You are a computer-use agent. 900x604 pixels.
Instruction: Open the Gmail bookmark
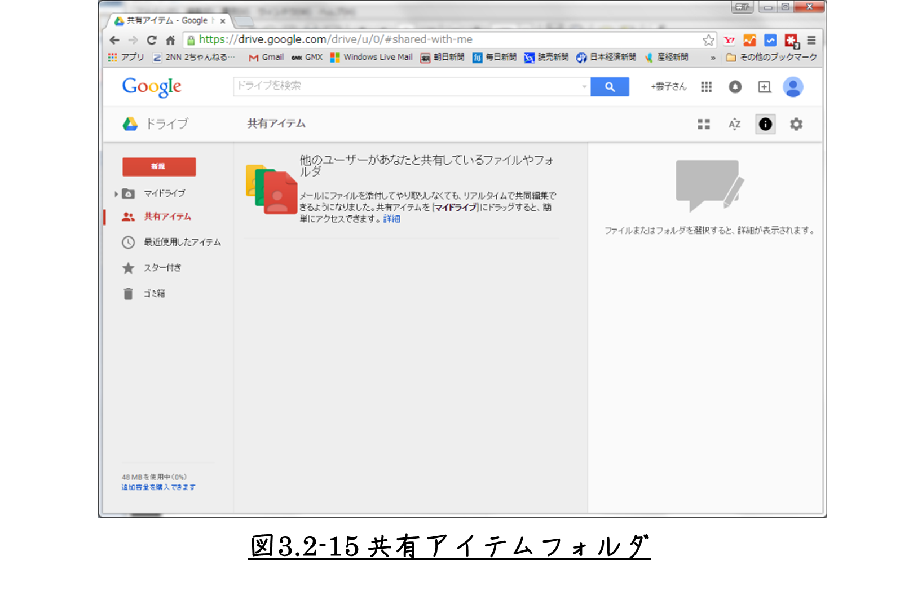[x=266, y=57]
